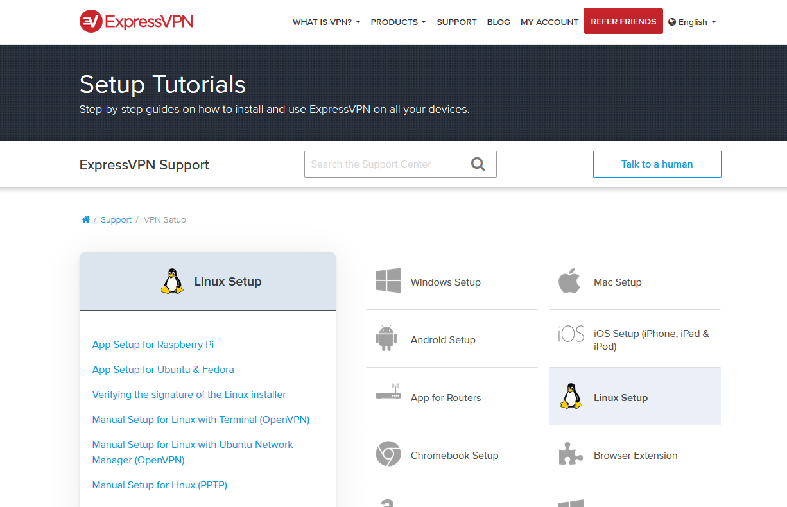The image size is (787, 507).
Task: Open Manual Setup for Linux with Terminal
Action: click(201, 420)
